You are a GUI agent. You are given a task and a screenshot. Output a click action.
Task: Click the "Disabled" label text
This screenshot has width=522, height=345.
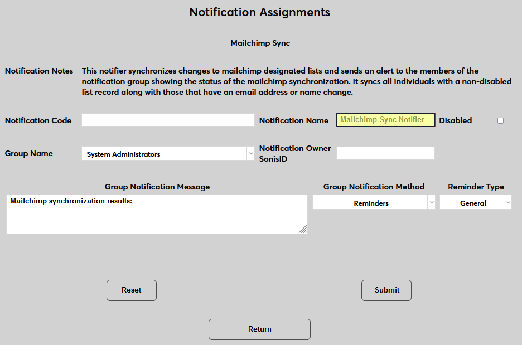[455, 120]
